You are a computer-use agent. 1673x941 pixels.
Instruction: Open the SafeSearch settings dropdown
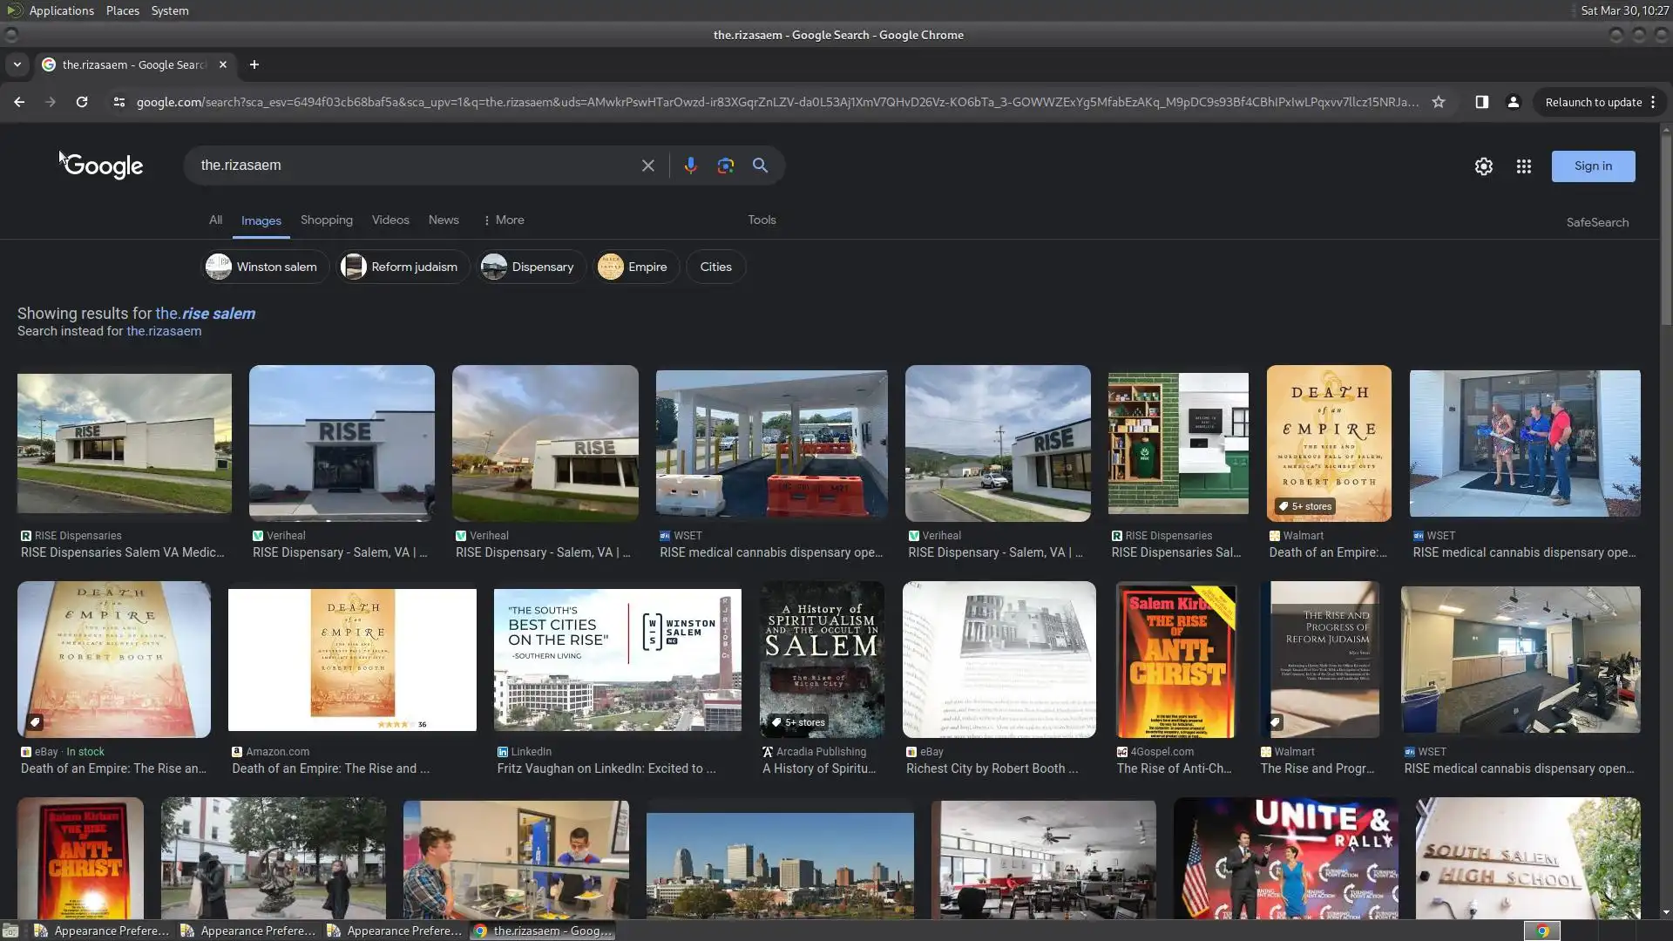pyautogui.click(x=1596, y=222)
